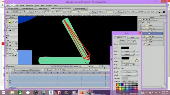Open the Select Group dropdown
This screenshot has width=170, height=95.
click(x=18, y=12)
